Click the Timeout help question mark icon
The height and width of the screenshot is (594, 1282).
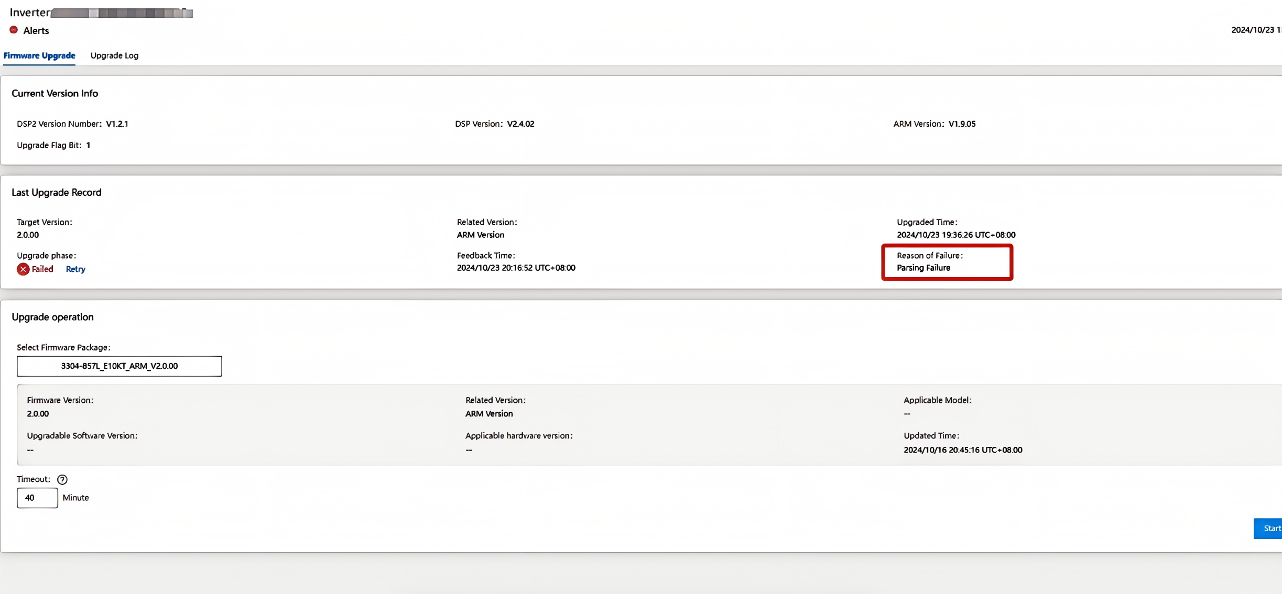(62, 479)
